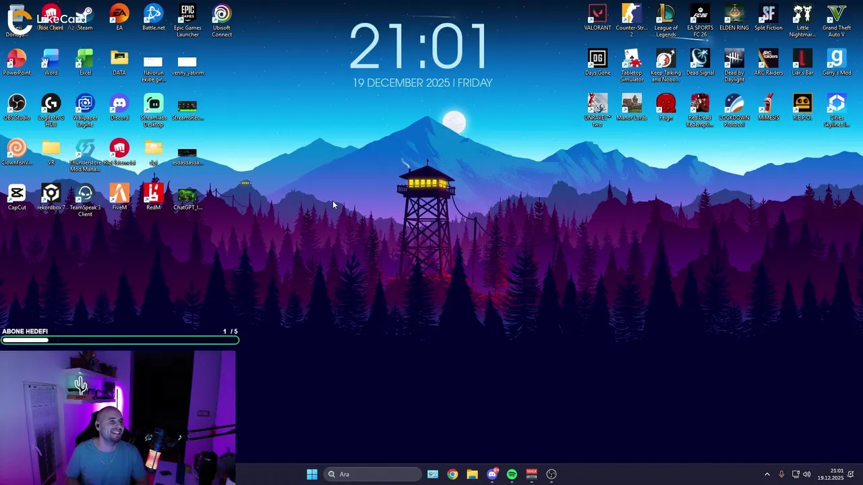Select the ChatGPT_I image file
This screenshot has height=485, width=863.
[187, 197]
